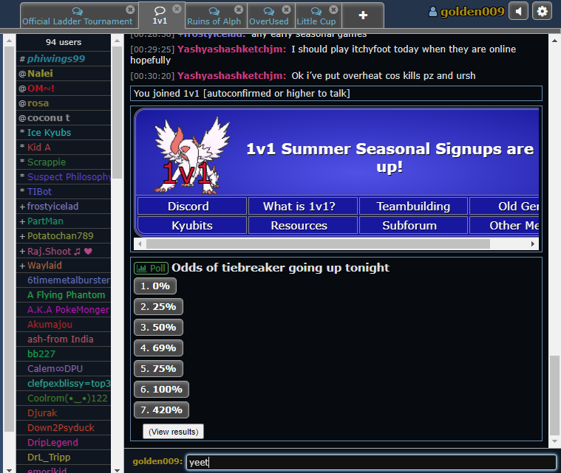Open user Kid A in the list
Image resolution: width=561 pixels, height=473 pixels.
[x=64, y=147]
